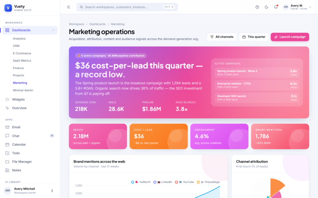This screenshot has height=198, width=318.
Task: Open the Minimal Admin dashboard
Action: point(23,90)
